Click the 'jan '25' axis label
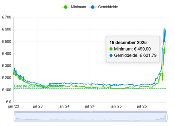Image resolution: width=175 pixels, height=126 pixels. coord(116,106)
